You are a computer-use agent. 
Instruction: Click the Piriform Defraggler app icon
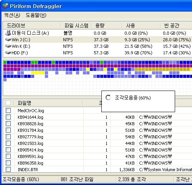tap(5, 6)
